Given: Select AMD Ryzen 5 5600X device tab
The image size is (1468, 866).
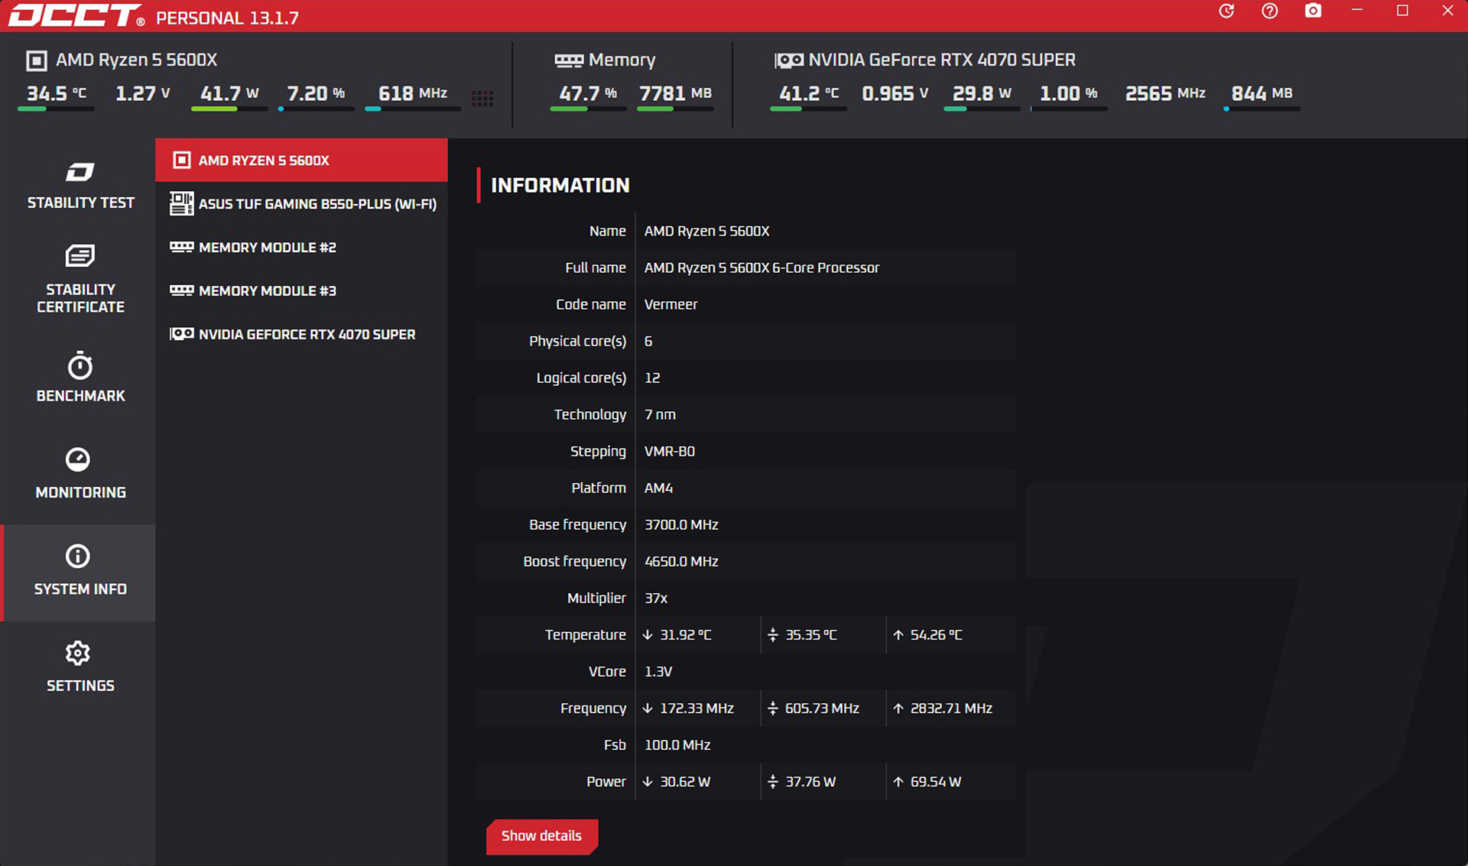Looking at the screenshot, I should point(301,161).
